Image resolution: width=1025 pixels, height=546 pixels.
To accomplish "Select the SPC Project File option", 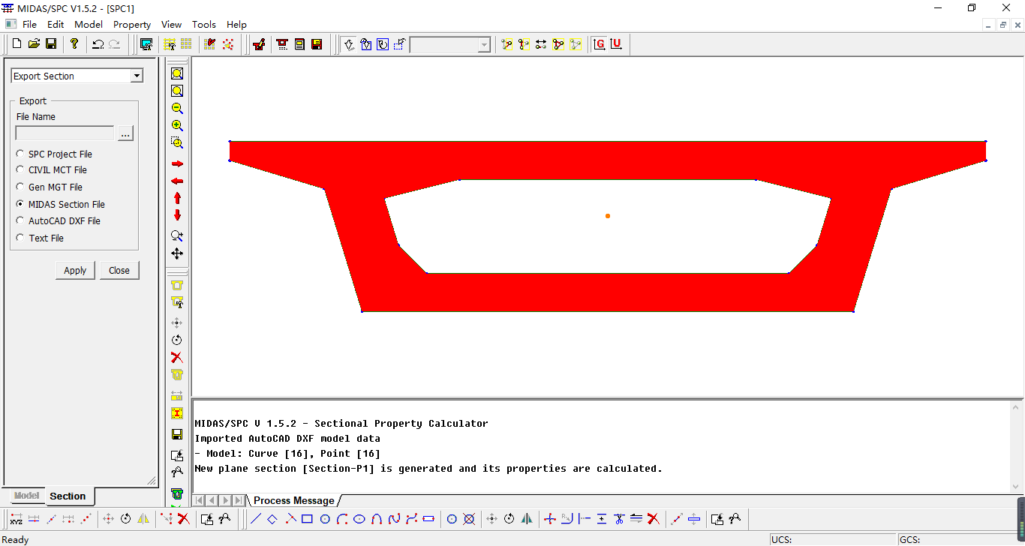I will point(20,154).
